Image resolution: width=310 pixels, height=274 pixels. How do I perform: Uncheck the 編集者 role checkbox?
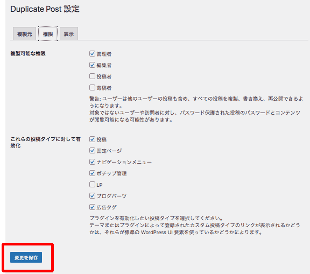click(92, 65)
